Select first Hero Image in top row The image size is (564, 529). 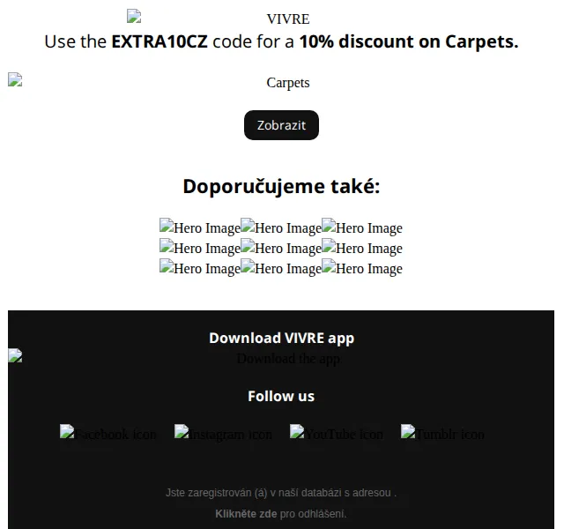pos(200,227)
